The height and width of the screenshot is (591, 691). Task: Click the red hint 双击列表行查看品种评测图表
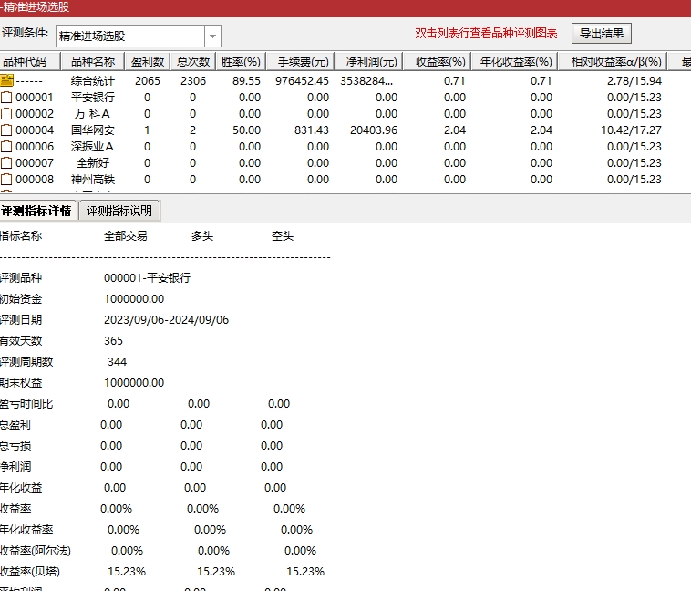[x=486, y=34]
